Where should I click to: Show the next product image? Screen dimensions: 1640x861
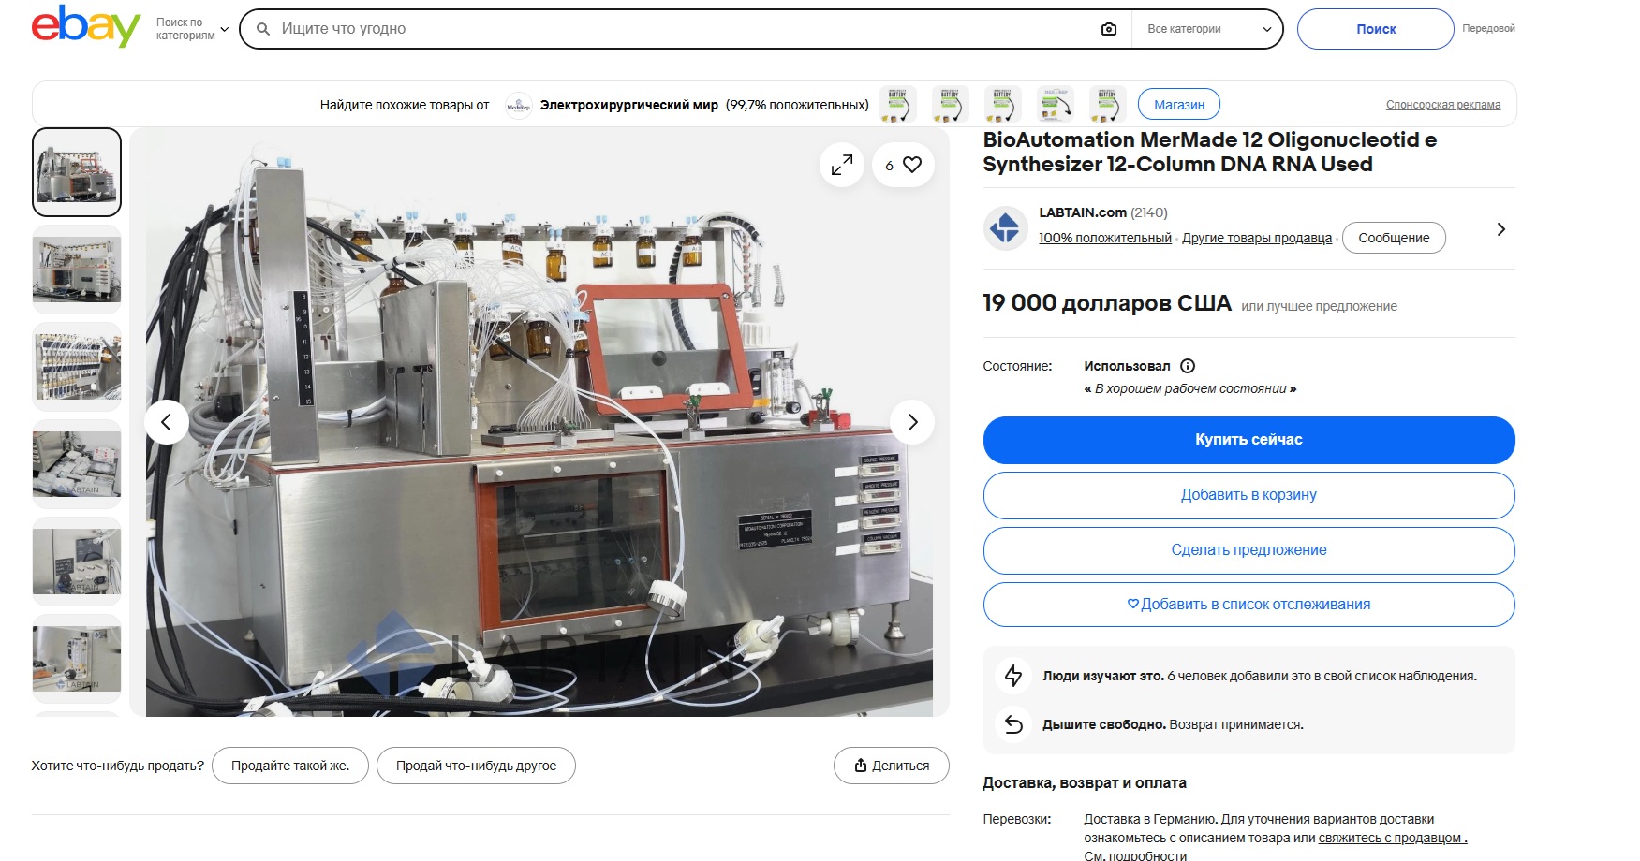click(912, 422)
